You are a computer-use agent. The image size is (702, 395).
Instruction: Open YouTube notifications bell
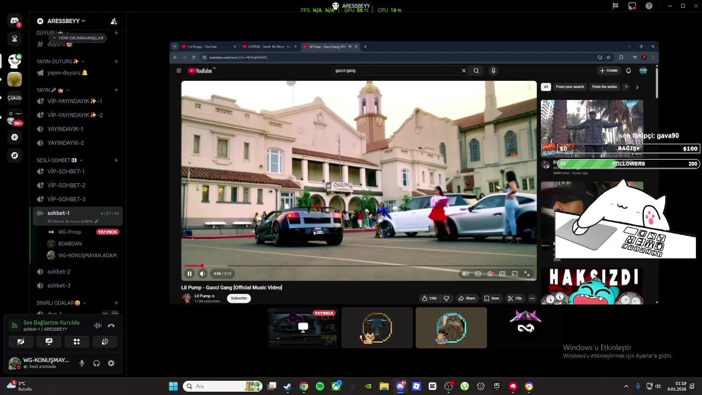coord(629,70)
